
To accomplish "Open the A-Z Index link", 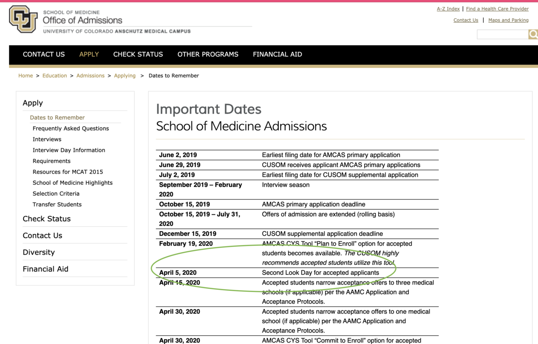I will (448, 9).
